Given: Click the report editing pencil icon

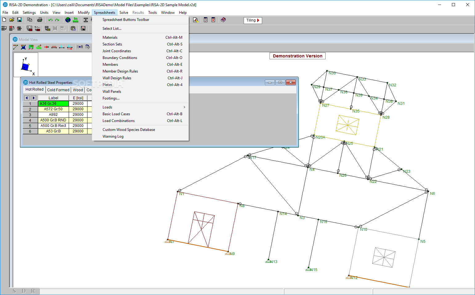Looking at the screenshot, I should coord(195,20).
